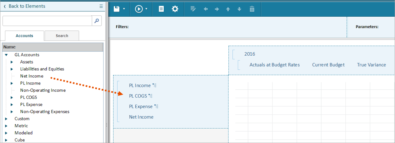Expand the PL Income tree node
395x143 pixels.
pyautogui.click(x=12, y=83)
